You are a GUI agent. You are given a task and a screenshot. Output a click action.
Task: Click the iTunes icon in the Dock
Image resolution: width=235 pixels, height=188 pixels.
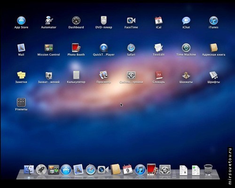140,170
